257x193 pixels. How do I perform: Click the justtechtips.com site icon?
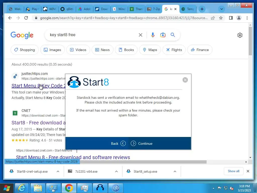click(x=15, y=76)
